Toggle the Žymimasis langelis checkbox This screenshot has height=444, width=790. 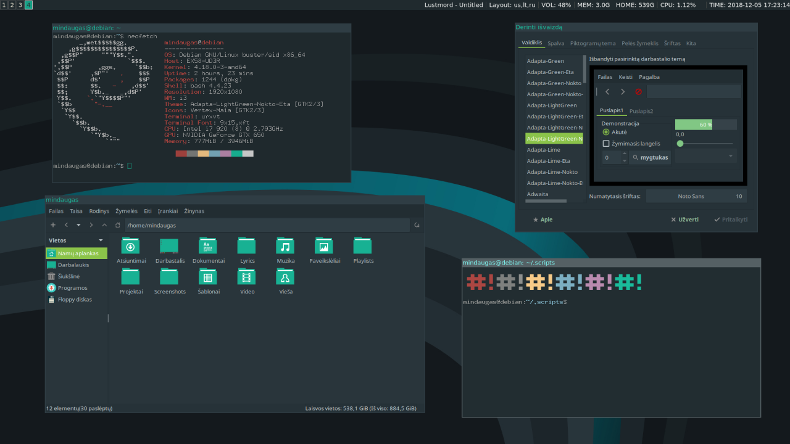tap(606, 144)
